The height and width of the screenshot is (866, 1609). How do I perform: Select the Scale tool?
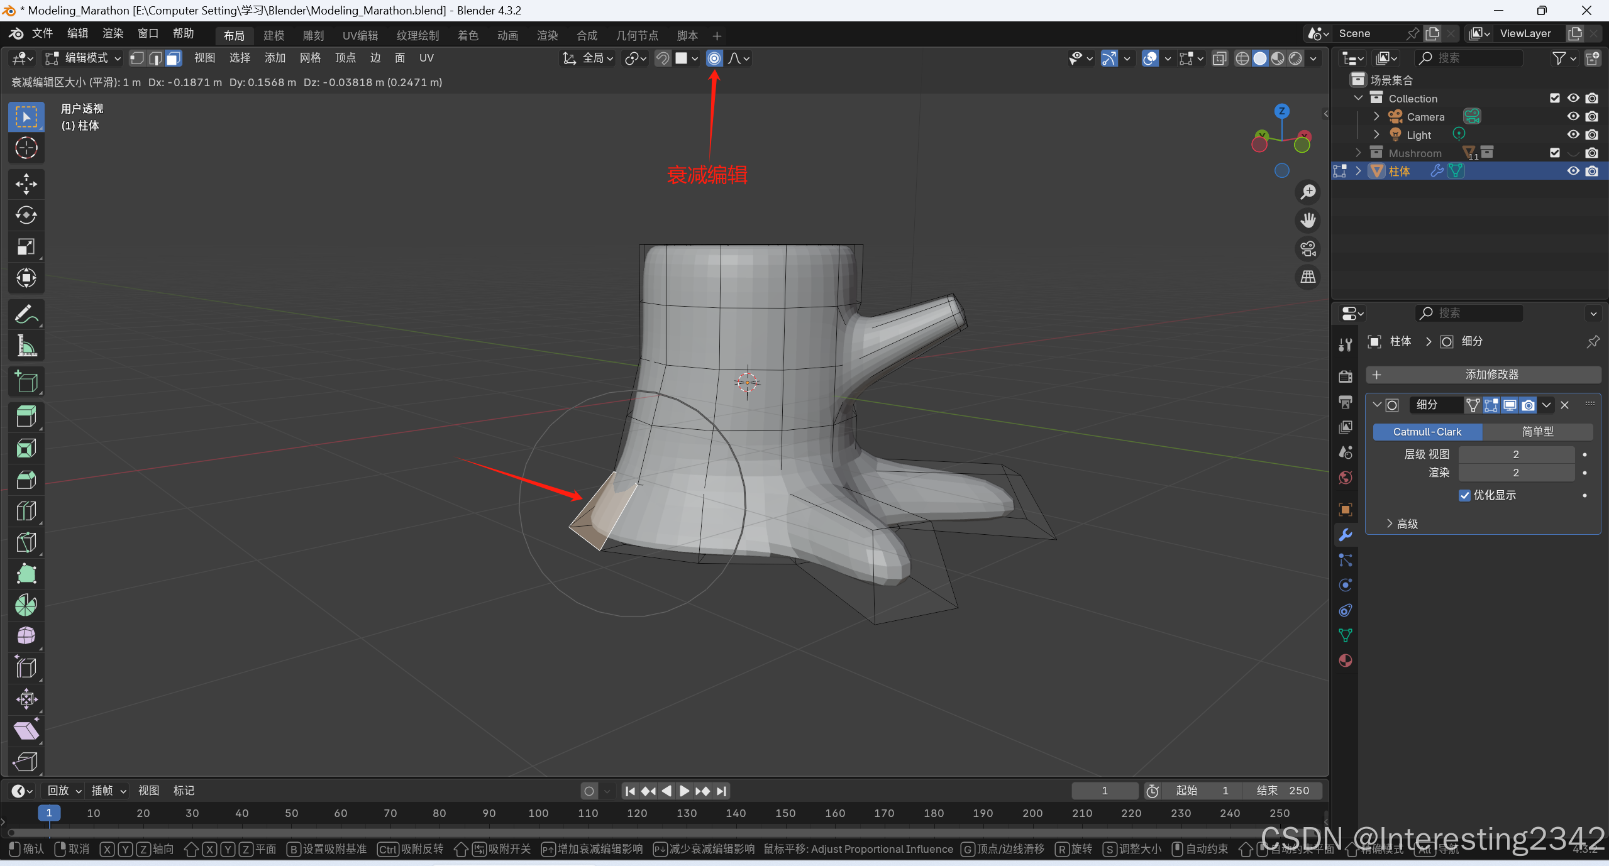tap(26, 246)
